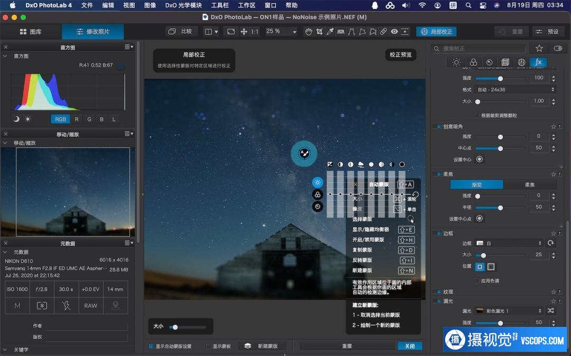Show shadow clipping with moon icon
The width and height of the screenshot is (571, 356).
(x=16, y=119)
